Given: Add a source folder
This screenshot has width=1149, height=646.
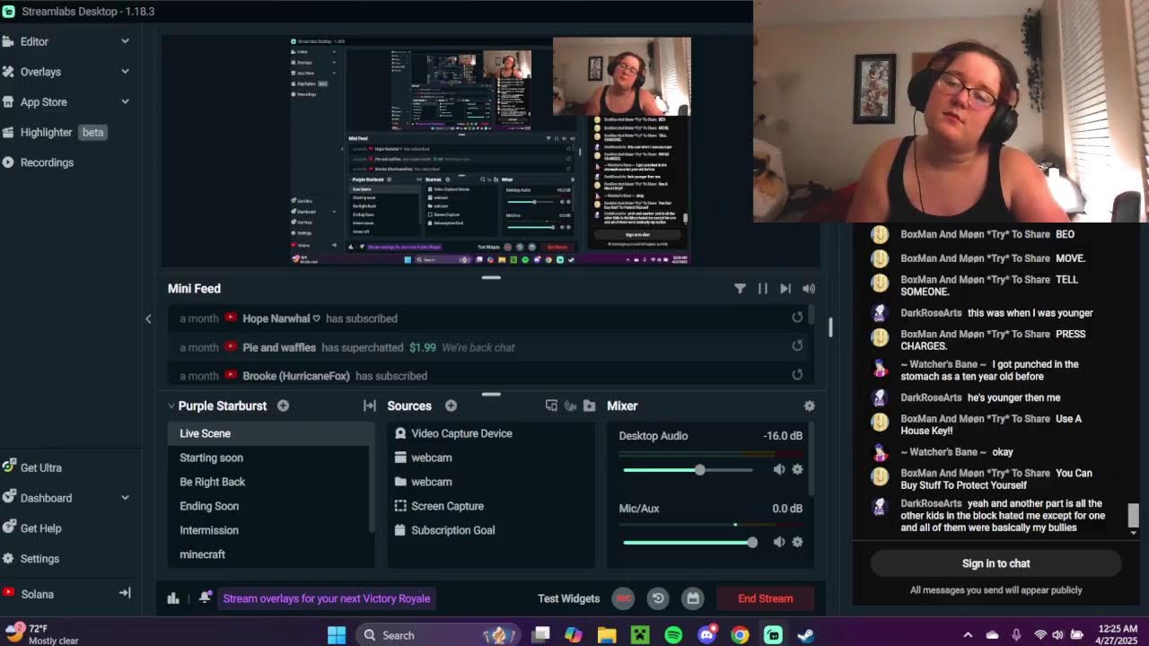Looking at the screenshot, I should click(589, 406).
